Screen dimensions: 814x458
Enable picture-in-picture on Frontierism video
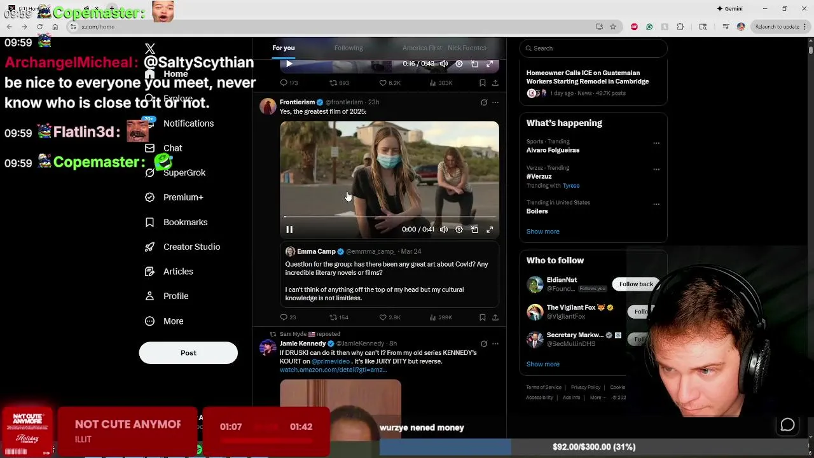474,230
